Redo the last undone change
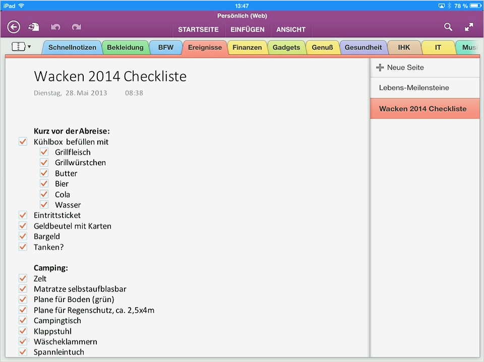The height and width of the screenshot is (362, 484). point(76,27)
